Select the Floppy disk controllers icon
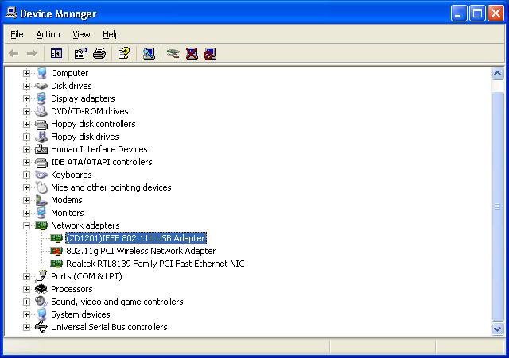This screenshot has height=358, width=509. 41,124
